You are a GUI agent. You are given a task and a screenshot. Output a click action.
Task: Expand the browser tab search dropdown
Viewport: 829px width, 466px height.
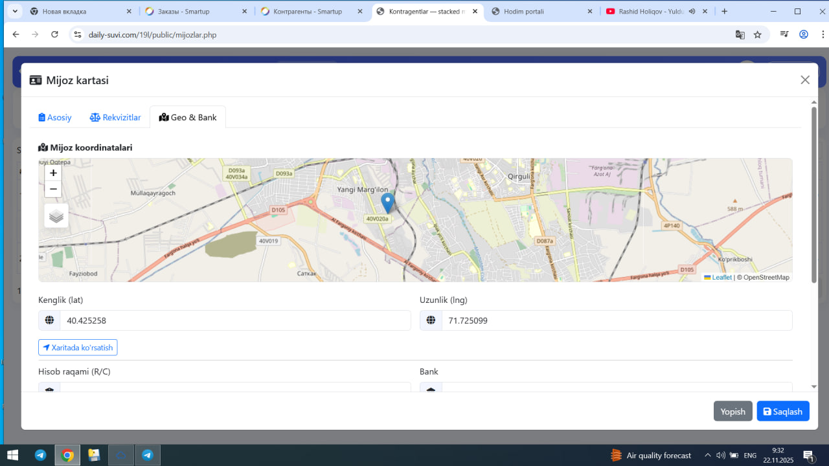15,12
